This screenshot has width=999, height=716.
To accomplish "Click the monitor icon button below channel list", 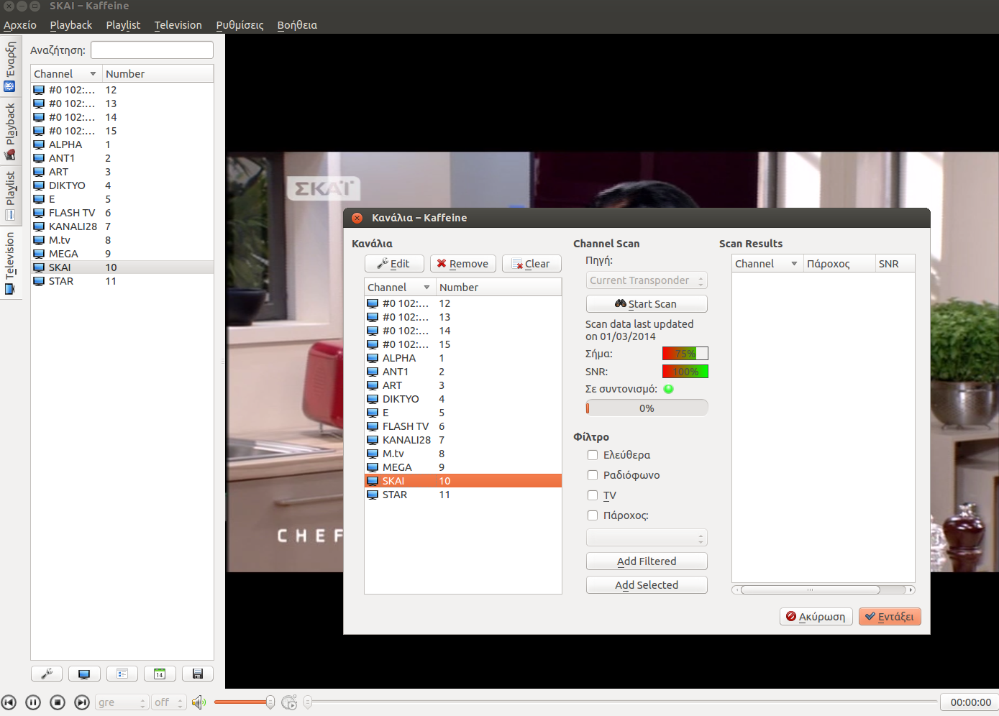I will 84,674.
